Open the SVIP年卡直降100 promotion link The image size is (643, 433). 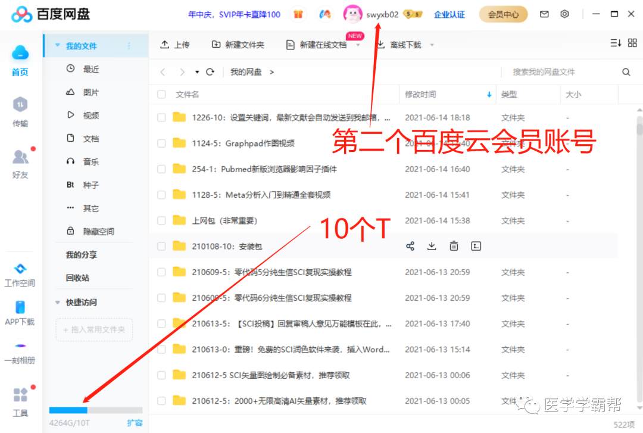point(234,14)
